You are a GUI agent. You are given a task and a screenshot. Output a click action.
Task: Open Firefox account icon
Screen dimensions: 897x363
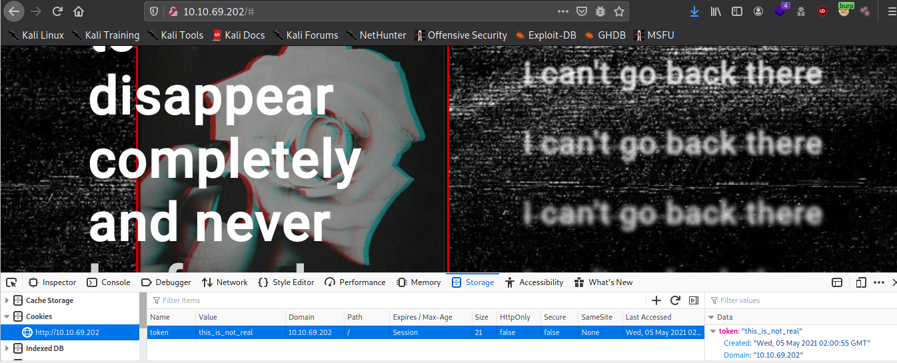pyautogui.click(x=758, y=11)
